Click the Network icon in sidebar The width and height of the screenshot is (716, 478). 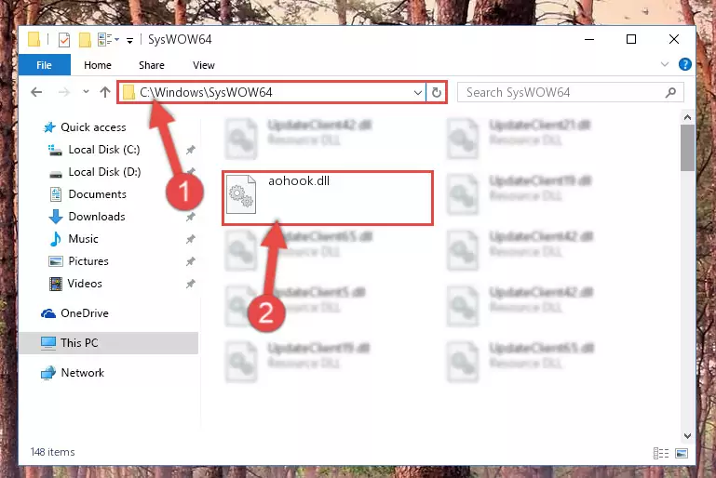48,373
